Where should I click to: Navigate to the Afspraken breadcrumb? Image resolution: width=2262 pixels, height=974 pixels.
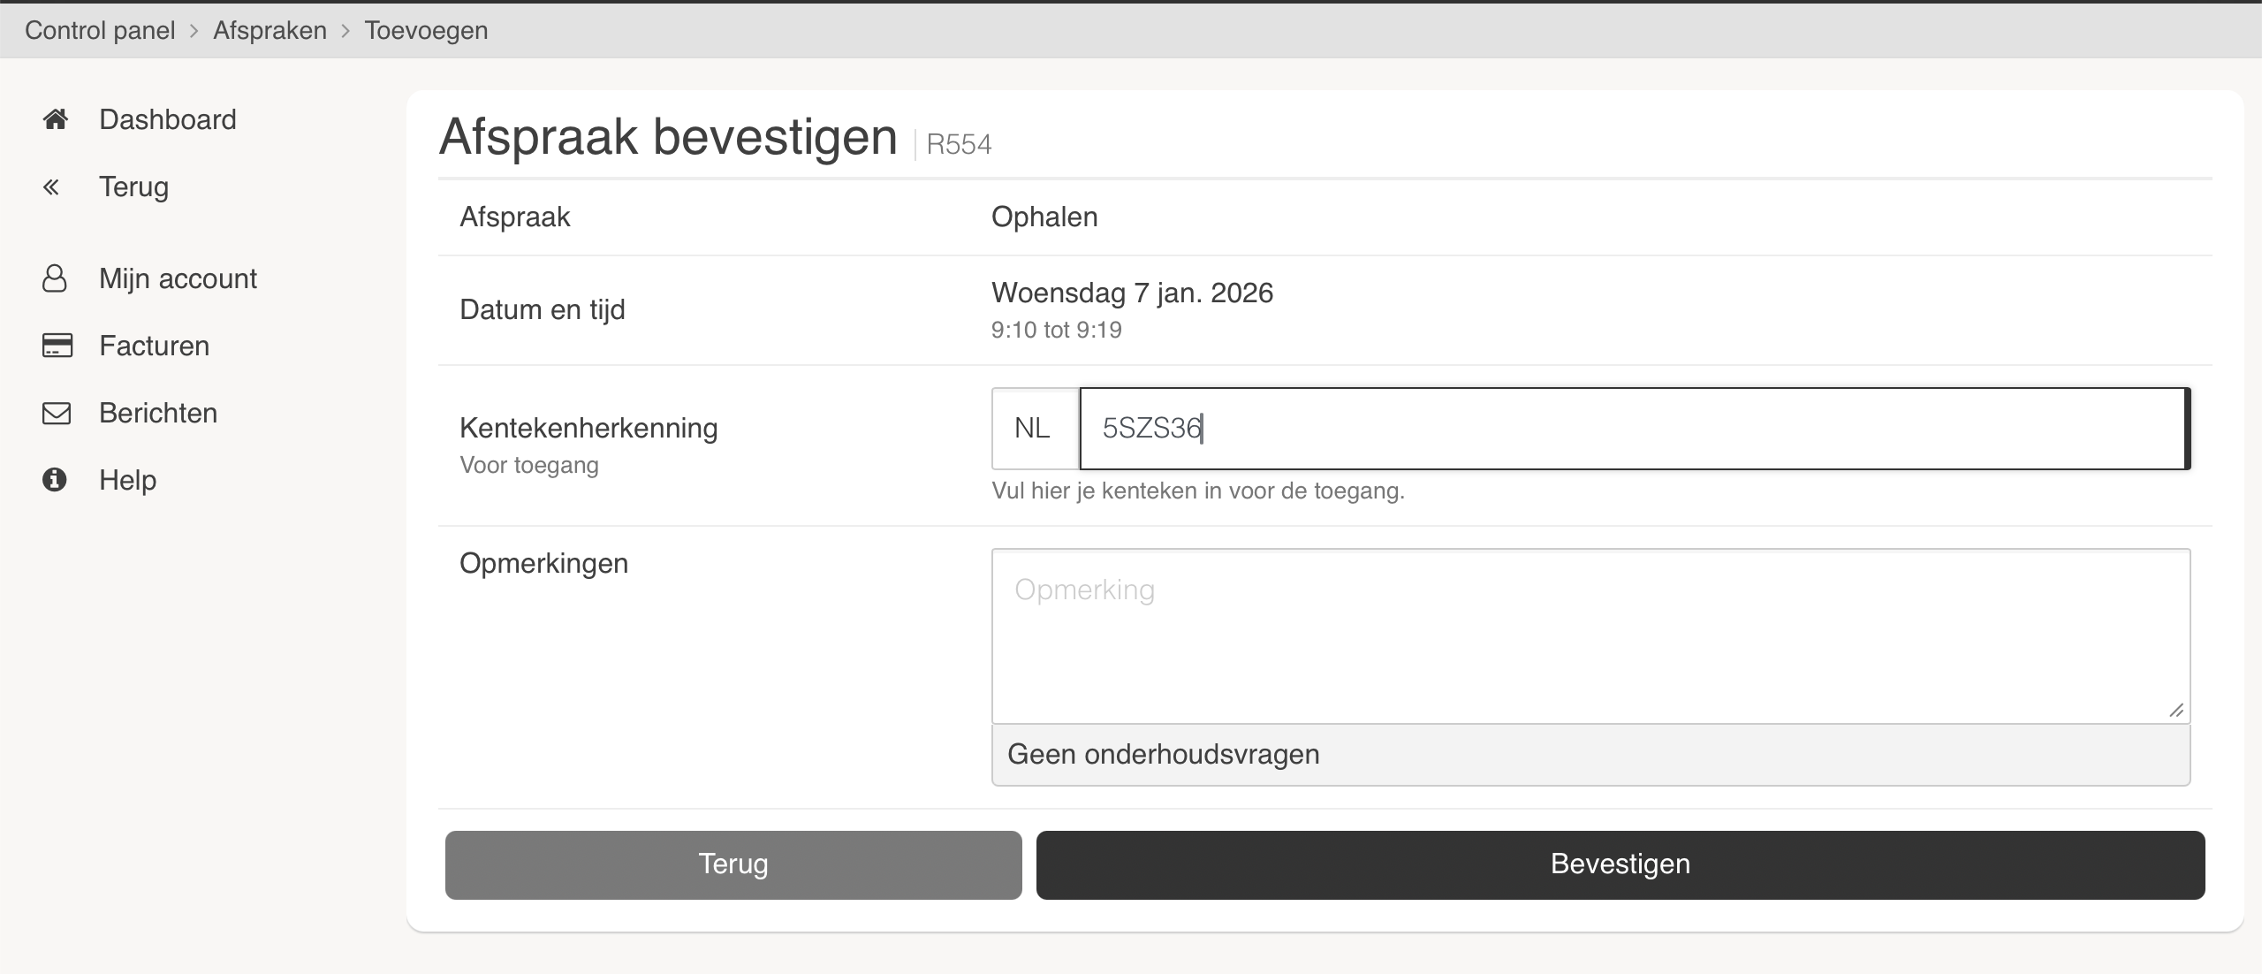tap(269, 30)
